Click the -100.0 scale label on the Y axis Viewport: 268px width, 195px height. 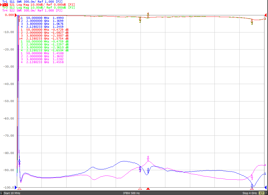(x=9, y=188)
